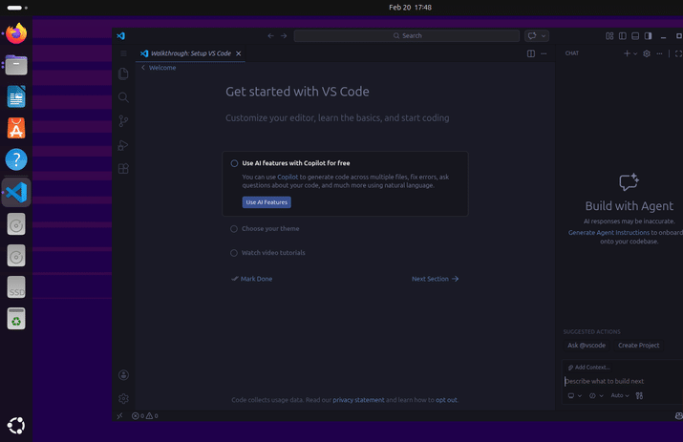683x442 pixels.
Task: Open Help from the Ubuntu dock
Action: [x=16, y=159]
